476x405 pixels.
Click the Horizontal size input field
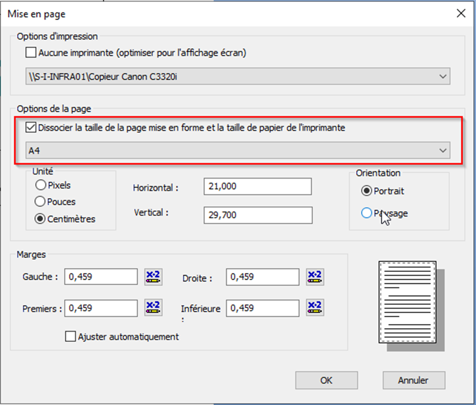[257, 187]
